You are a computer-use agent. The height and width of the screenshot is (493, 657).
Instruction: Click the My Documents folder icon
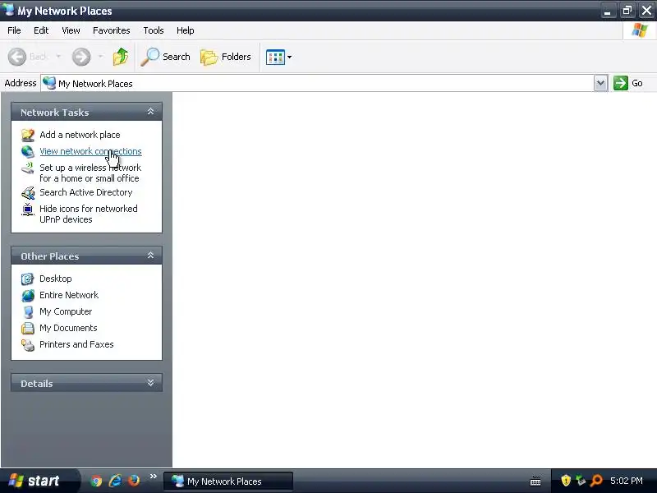pos(28,328)
